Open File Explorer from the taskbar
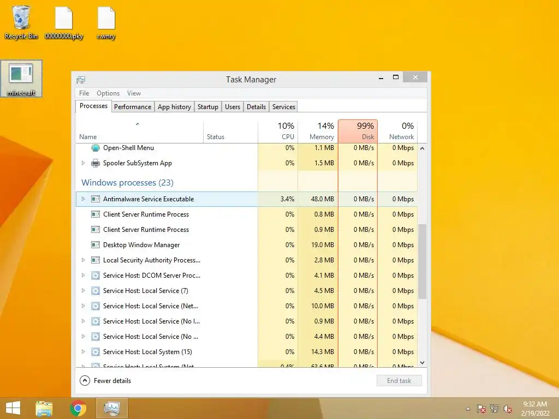559x419 pixels. click(x=44, y=408)
